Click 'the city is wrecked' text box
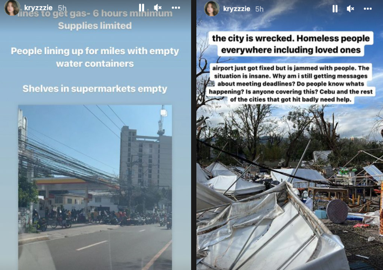This screenshot has height=270, width=383. (291, 44)
